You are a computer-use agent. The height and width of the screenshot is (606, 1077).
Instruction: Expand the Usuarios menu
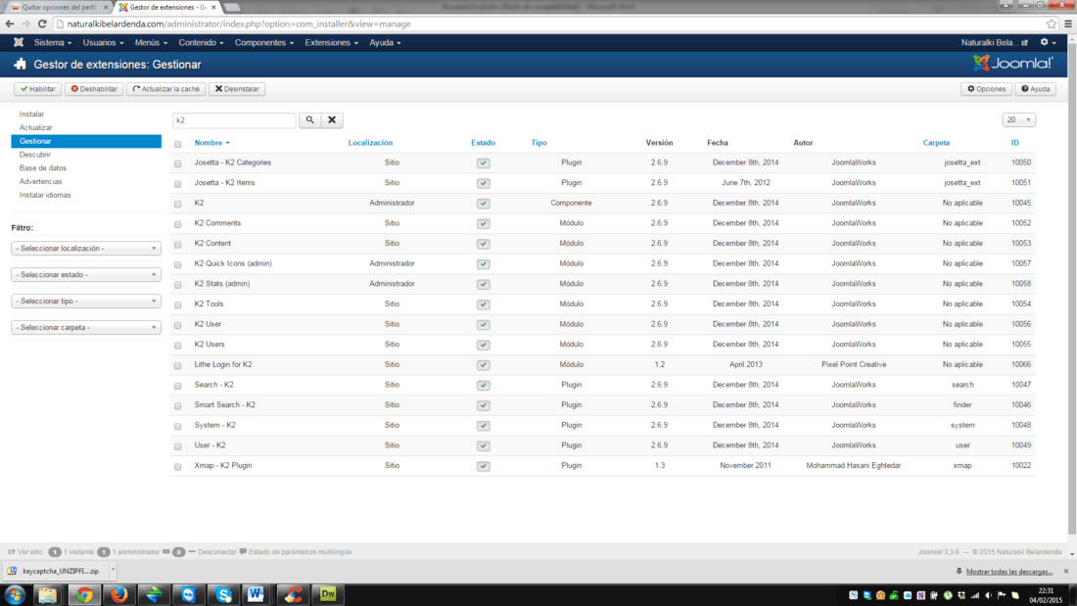point(103,43)
